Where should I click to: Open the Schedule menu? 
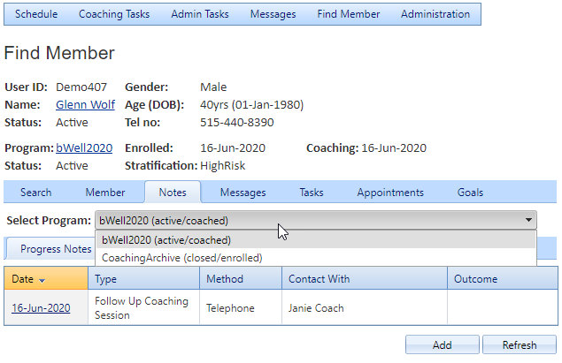click(x=36, y=14)
